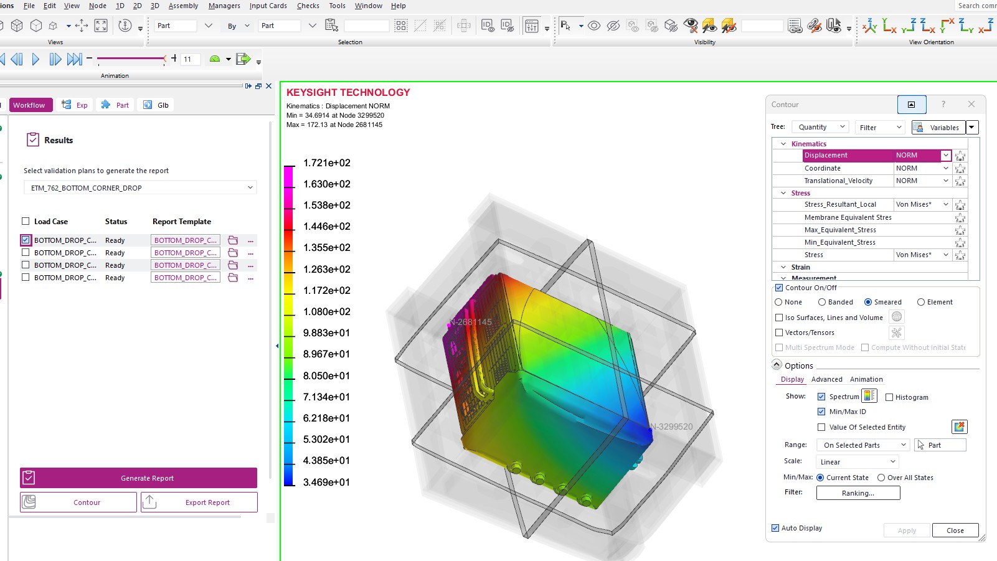
Task: Toggle Contour On/Off checkbox
Action: pyautogui.click(x=779, y=288)
